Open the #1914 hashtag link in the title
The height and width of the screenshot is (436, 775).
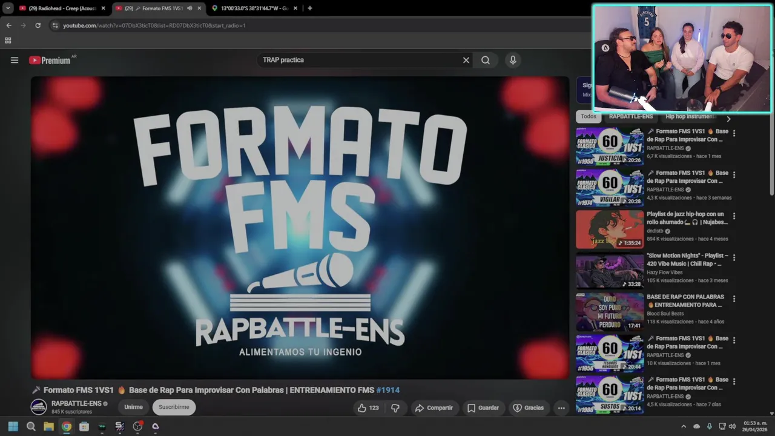(388, 390)
